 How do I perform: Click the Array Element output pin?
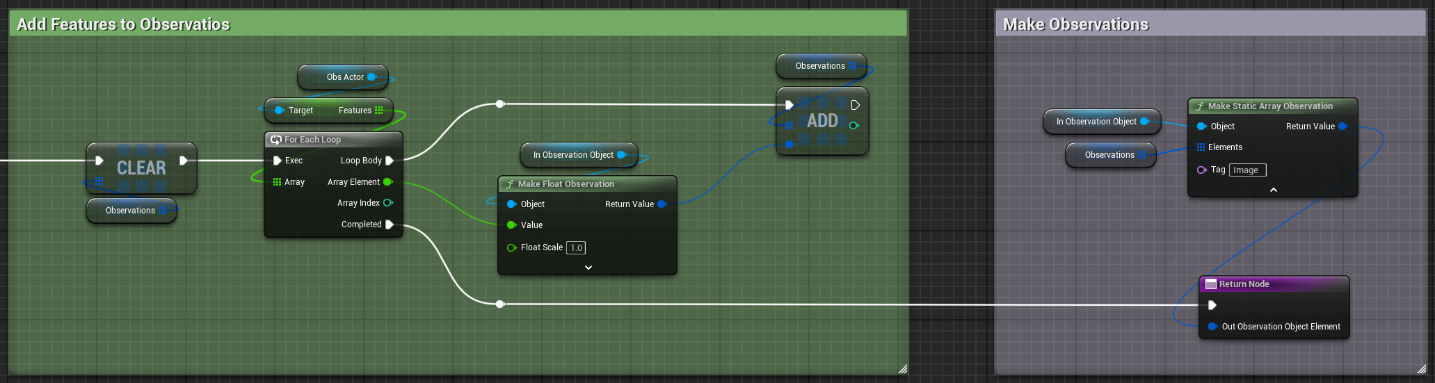388,182
